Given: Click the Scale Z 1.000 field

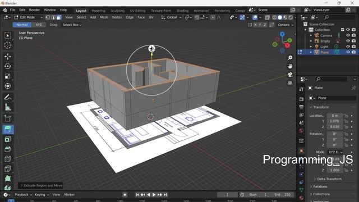Looking at the screenshot, I should 335,170.
